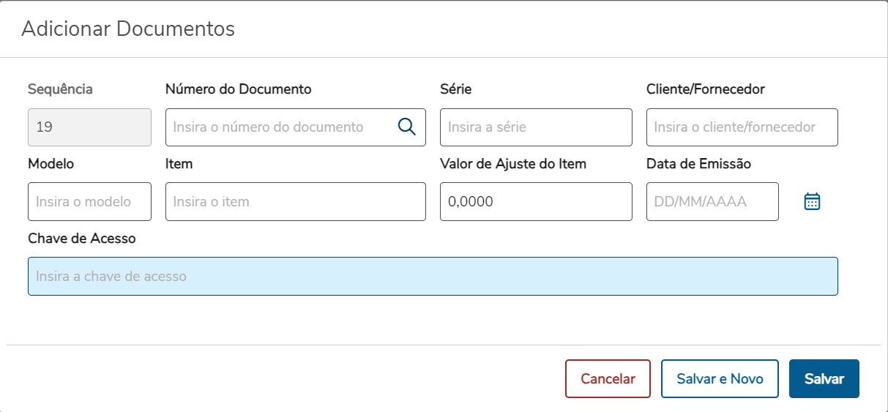This screenshot has height=412, width=888.
Task: Click into the Modelo field
Action: [89, 201]
